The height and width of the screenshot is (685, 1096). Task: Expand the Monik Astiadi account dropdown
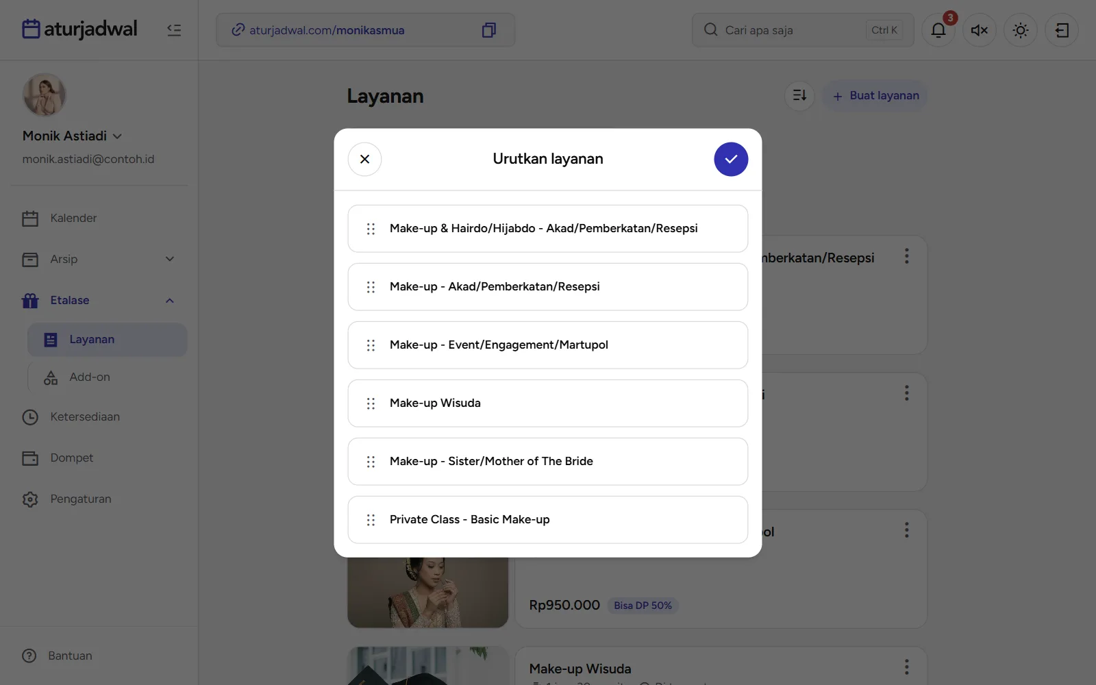click(x=117, y=136)
